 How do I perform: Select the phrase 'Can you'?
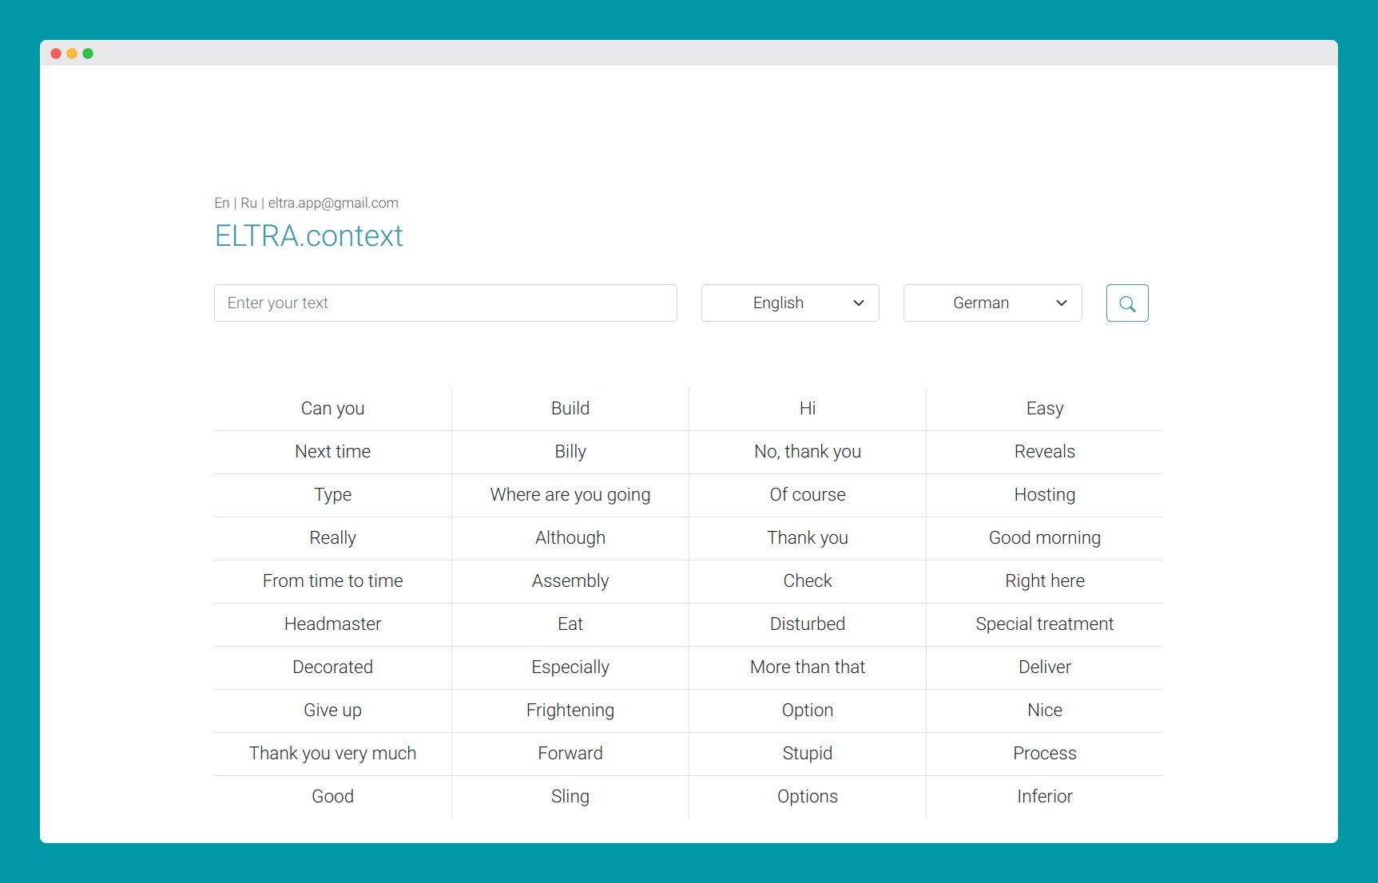click(332, 408)
